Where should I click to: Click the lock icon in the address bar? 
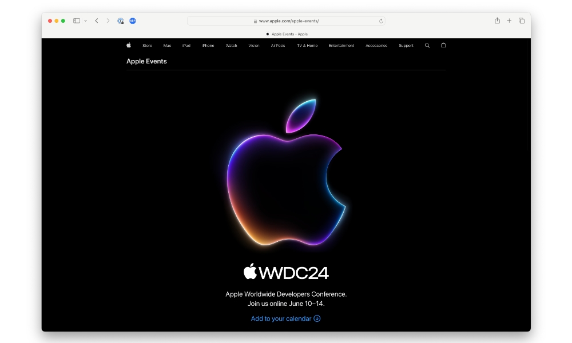pos(255,21)
